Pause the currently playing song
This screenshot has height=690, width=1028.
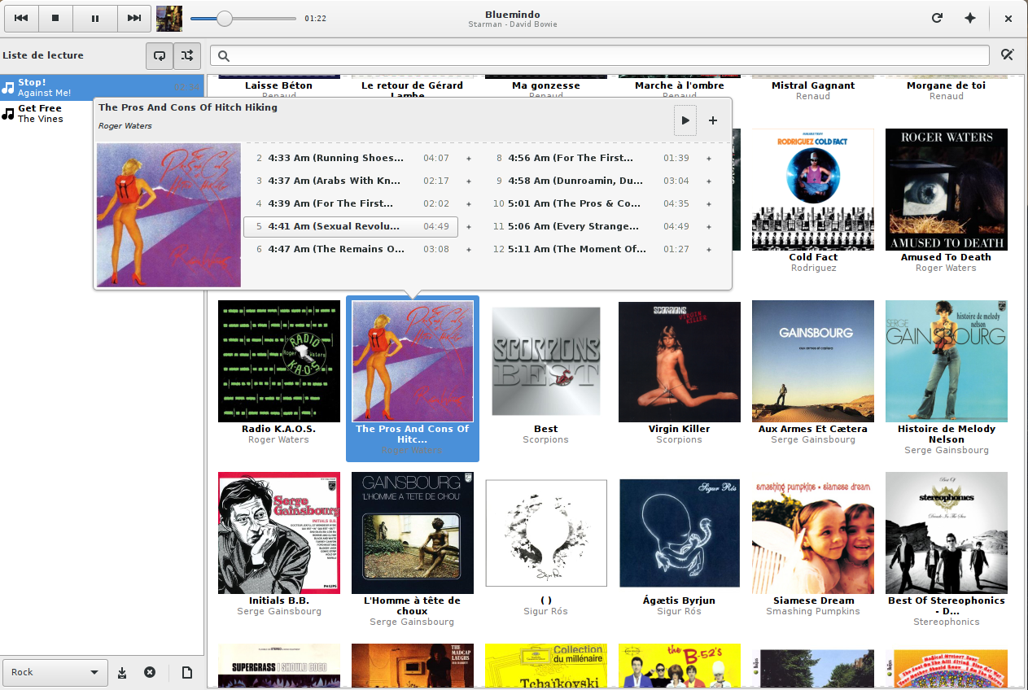(95, 18)
